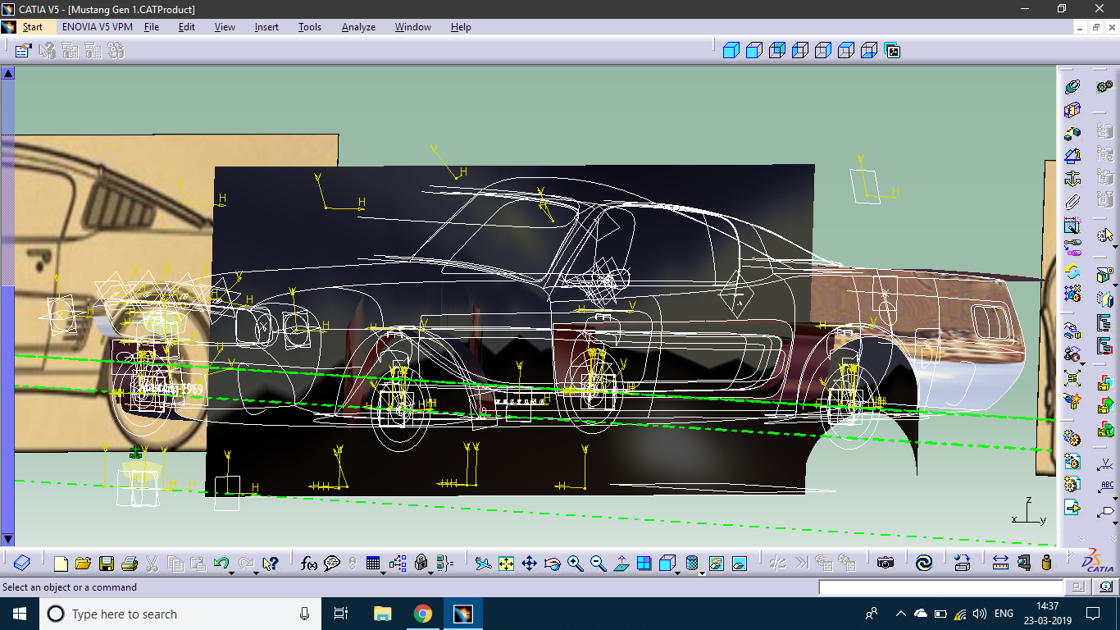Click the Shading render style cylinder icon
Screen dimensions: 1120x630
[691, 563]
